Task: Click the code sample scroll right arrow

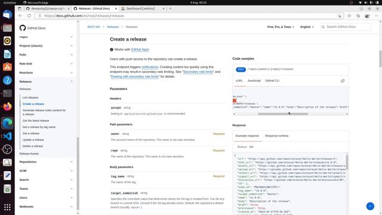Action: pos(347,114)
